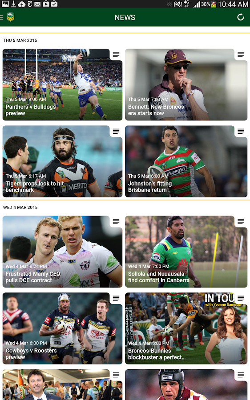Tap article icon on Broncos-Bunnies blockbuster card
Viewport: 250px width, 400px height.
[241, 298]
